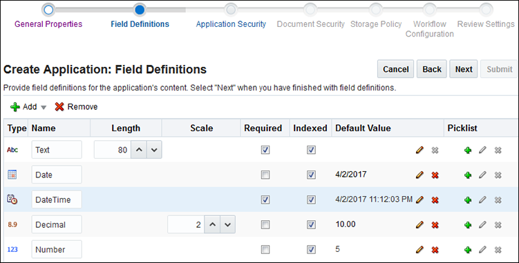
Task: Add picklist plus icon in DateTime row
Action: [x=468, y=199]
